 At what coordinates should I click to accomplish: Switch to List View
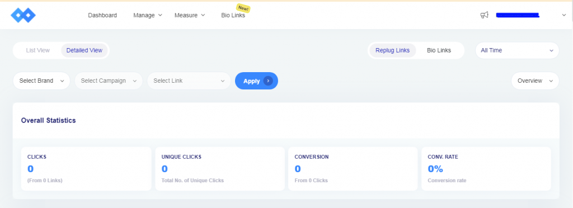(38, 50)
